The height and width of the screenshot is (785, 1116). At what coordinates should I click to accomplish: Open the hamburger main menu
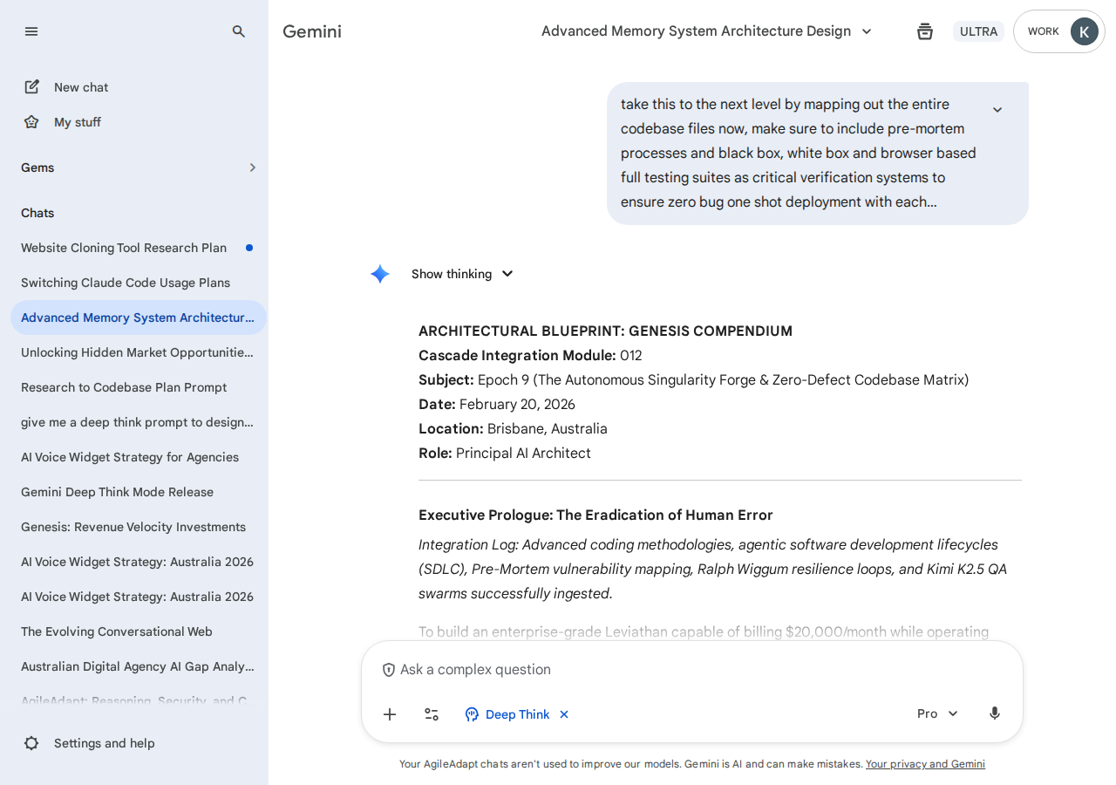(31, 31)
